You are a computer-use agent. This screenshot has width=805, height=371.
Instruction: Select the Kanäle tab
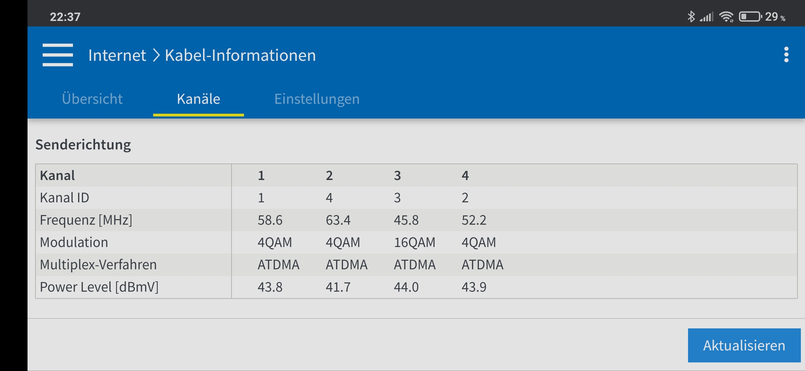tap(198, 99)
